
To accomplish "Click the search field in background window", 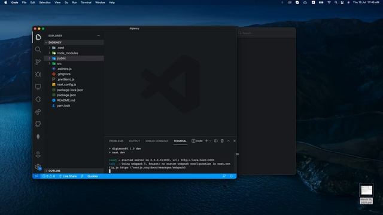I will coord(266,33).
